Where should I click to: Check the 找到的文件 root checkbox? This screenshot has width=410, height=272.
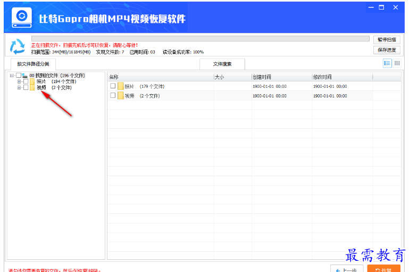click(19, 76)
